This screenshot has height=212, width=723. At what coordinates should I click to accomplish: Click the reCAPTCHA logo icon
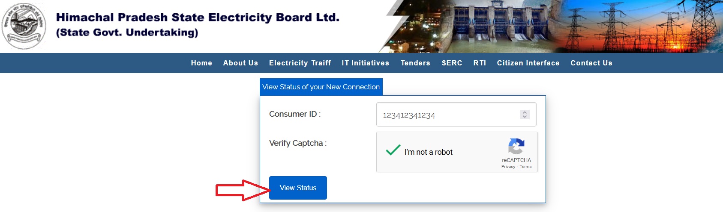516,147
